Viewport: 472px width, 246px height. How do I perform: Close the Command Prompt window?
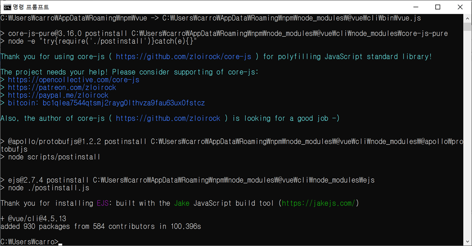coord(460,7)
